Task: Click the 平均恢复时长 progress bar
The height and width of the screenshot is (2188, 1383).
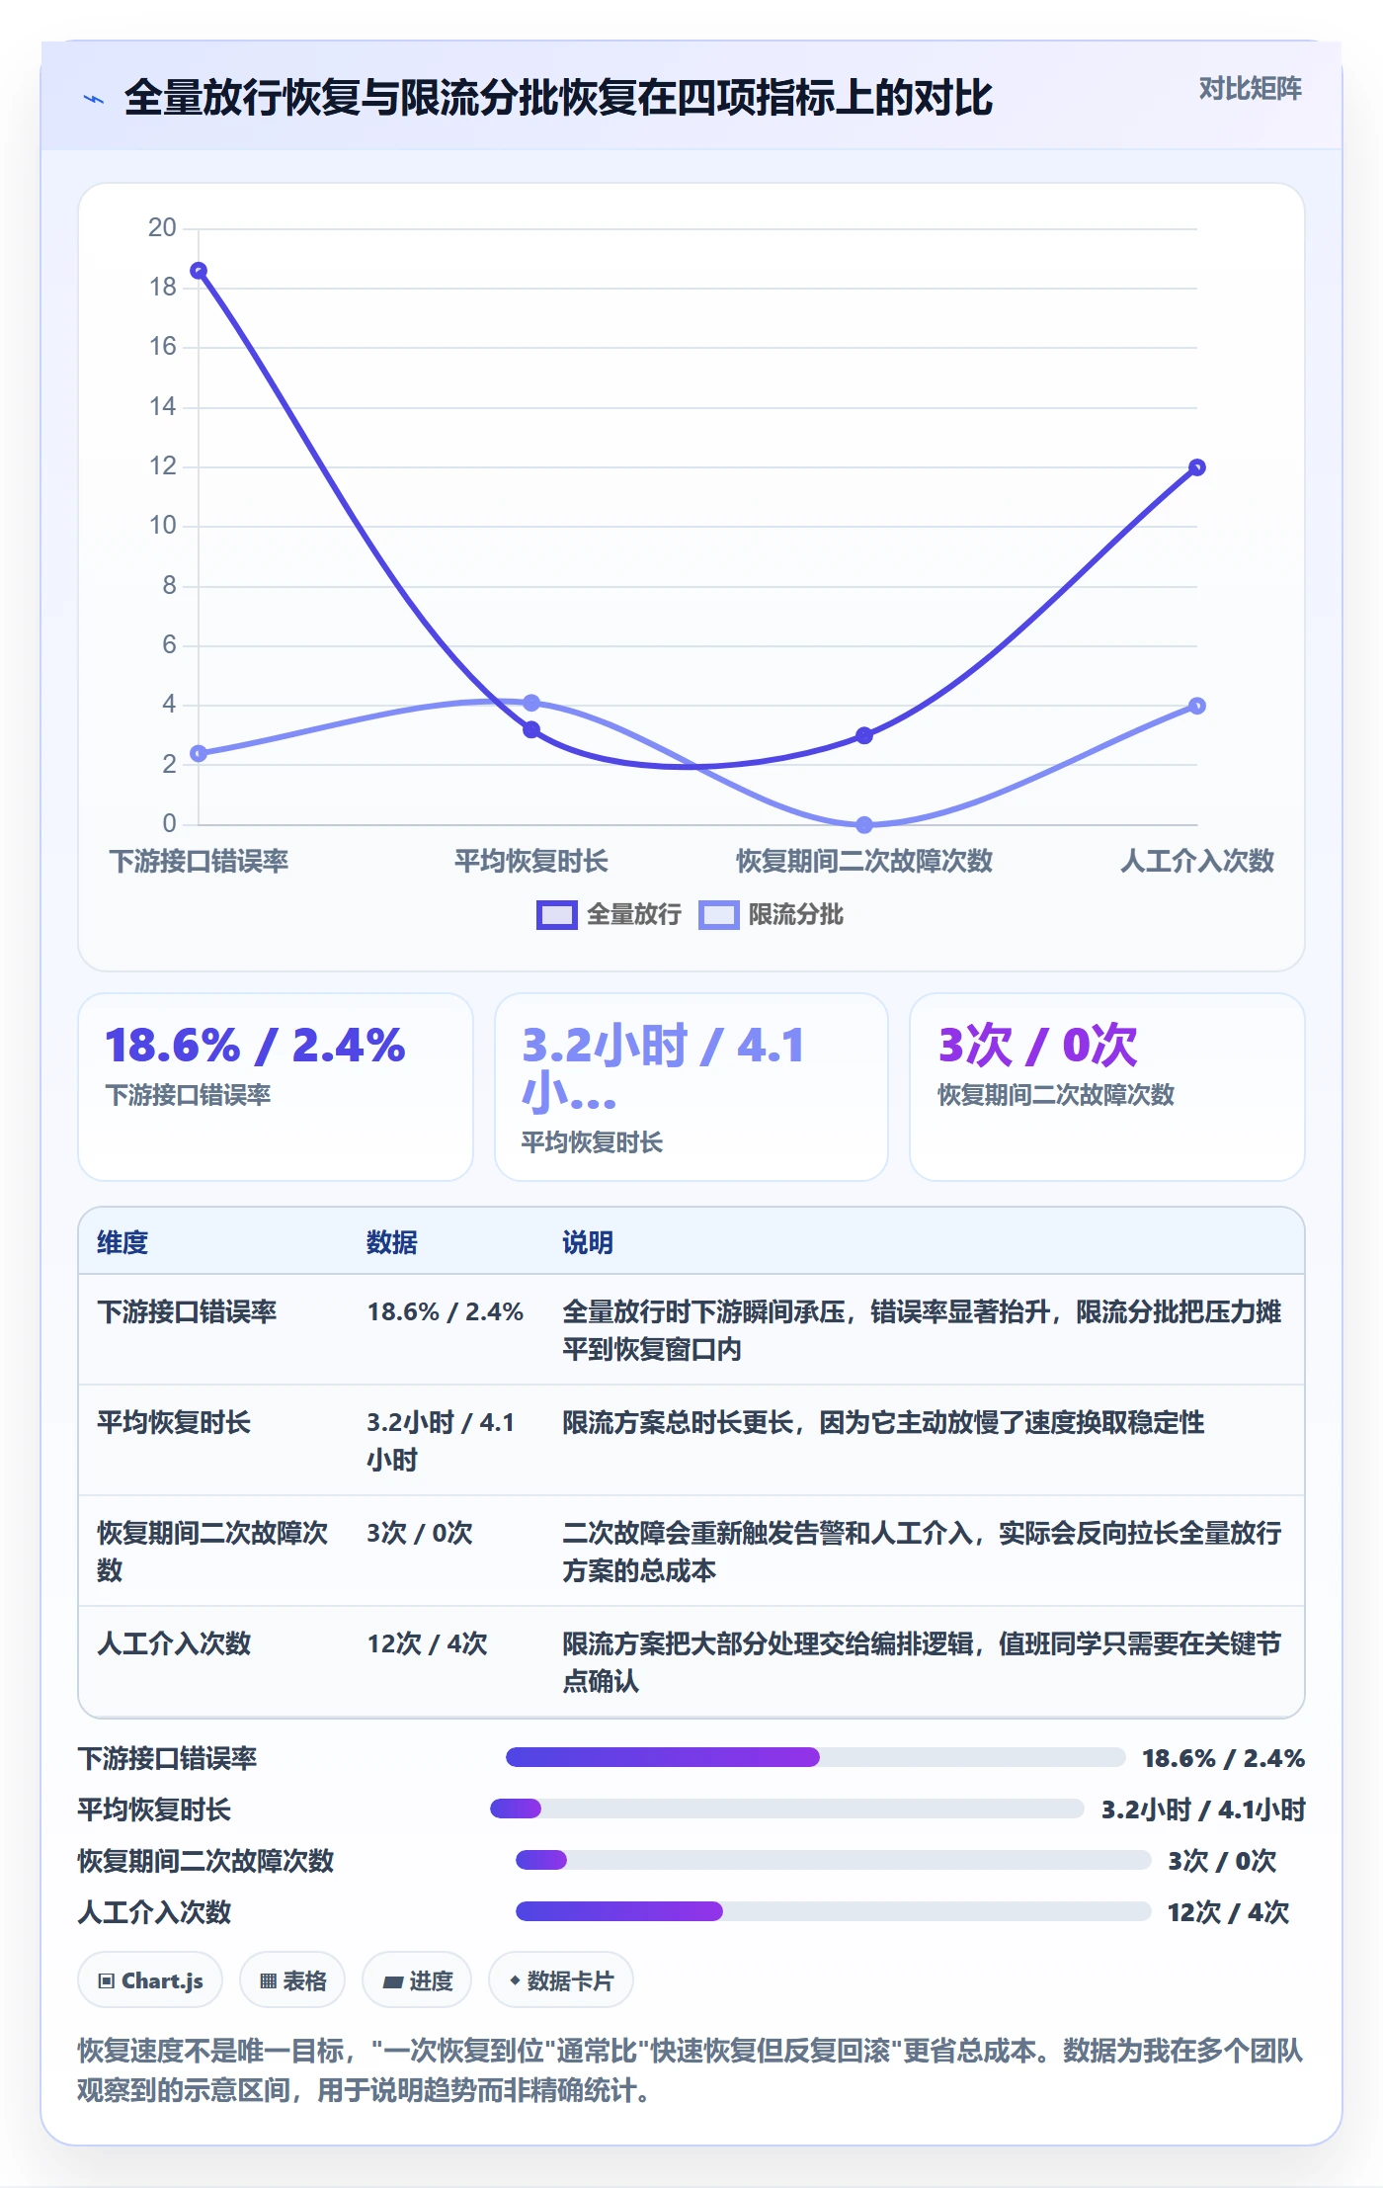Action: point(787,1809)
